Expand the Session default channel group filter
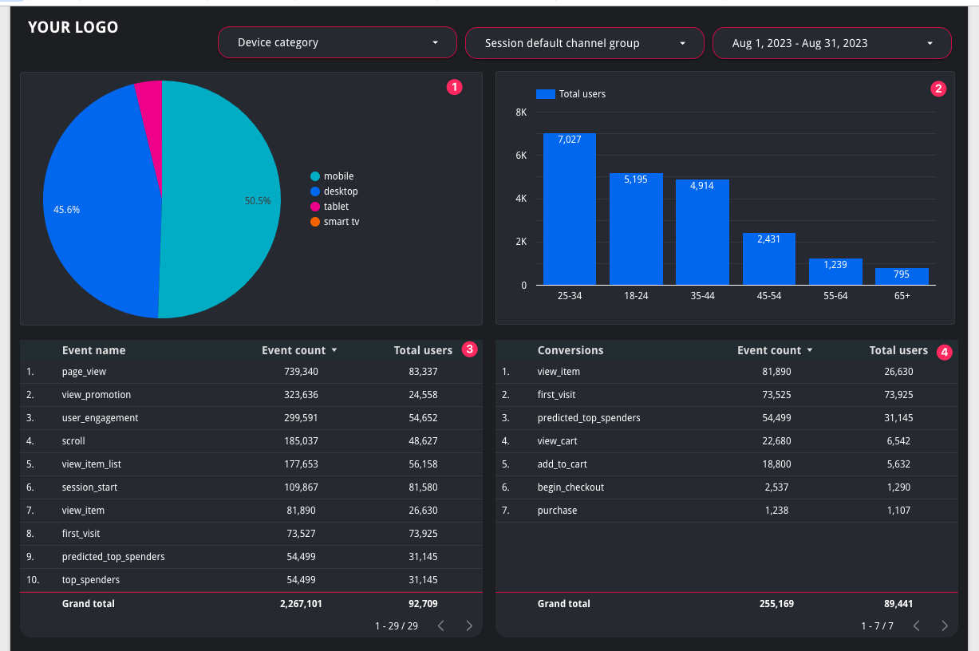 (585, 43)
